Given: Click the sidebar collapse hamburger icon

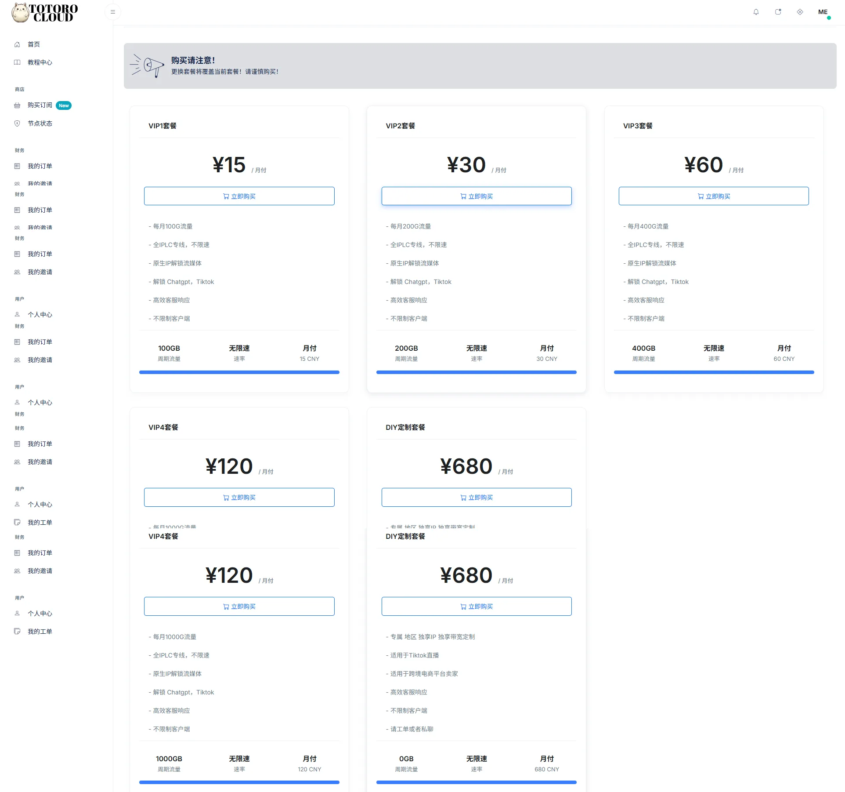Looking at the screenshot, I should (x=113, y=12).
